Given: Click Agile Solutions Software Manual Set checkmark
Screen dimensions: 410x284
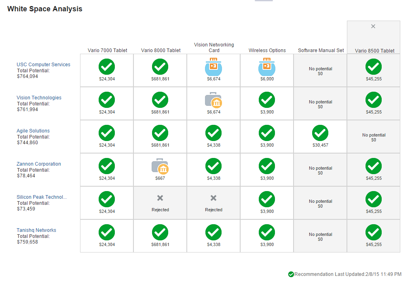Looking at the screenshot, I should (320, 133).
